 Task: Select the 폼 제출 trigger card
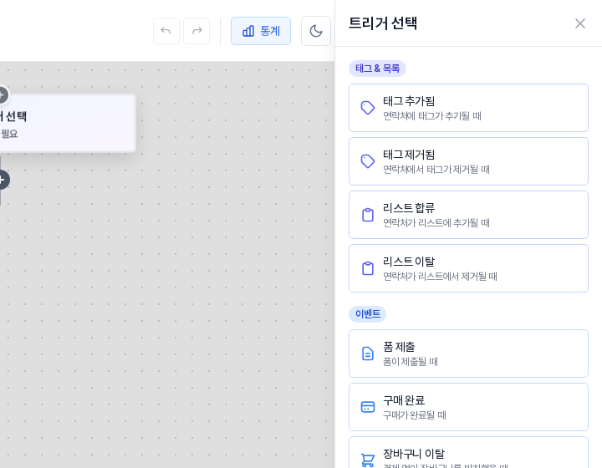pyautogui.click(x=468, y=354)
